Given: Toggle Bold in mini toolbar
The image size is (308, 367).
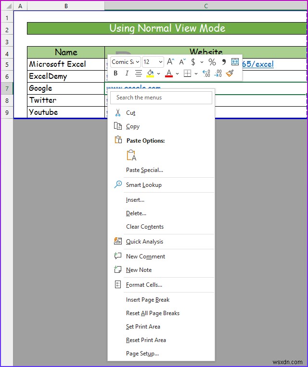Looking at the screenshot, I should point(115,73).
